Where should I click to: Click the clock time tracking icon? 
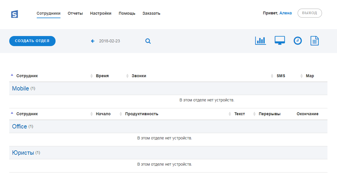click(298, 41)
